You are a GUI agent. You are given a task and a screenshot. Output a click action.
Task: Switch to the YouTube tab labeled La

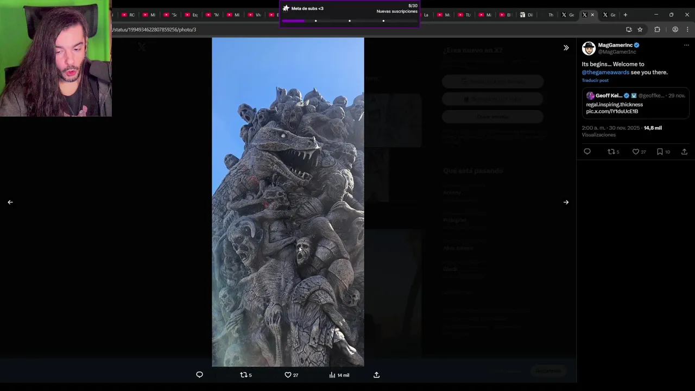click(425, 15)
